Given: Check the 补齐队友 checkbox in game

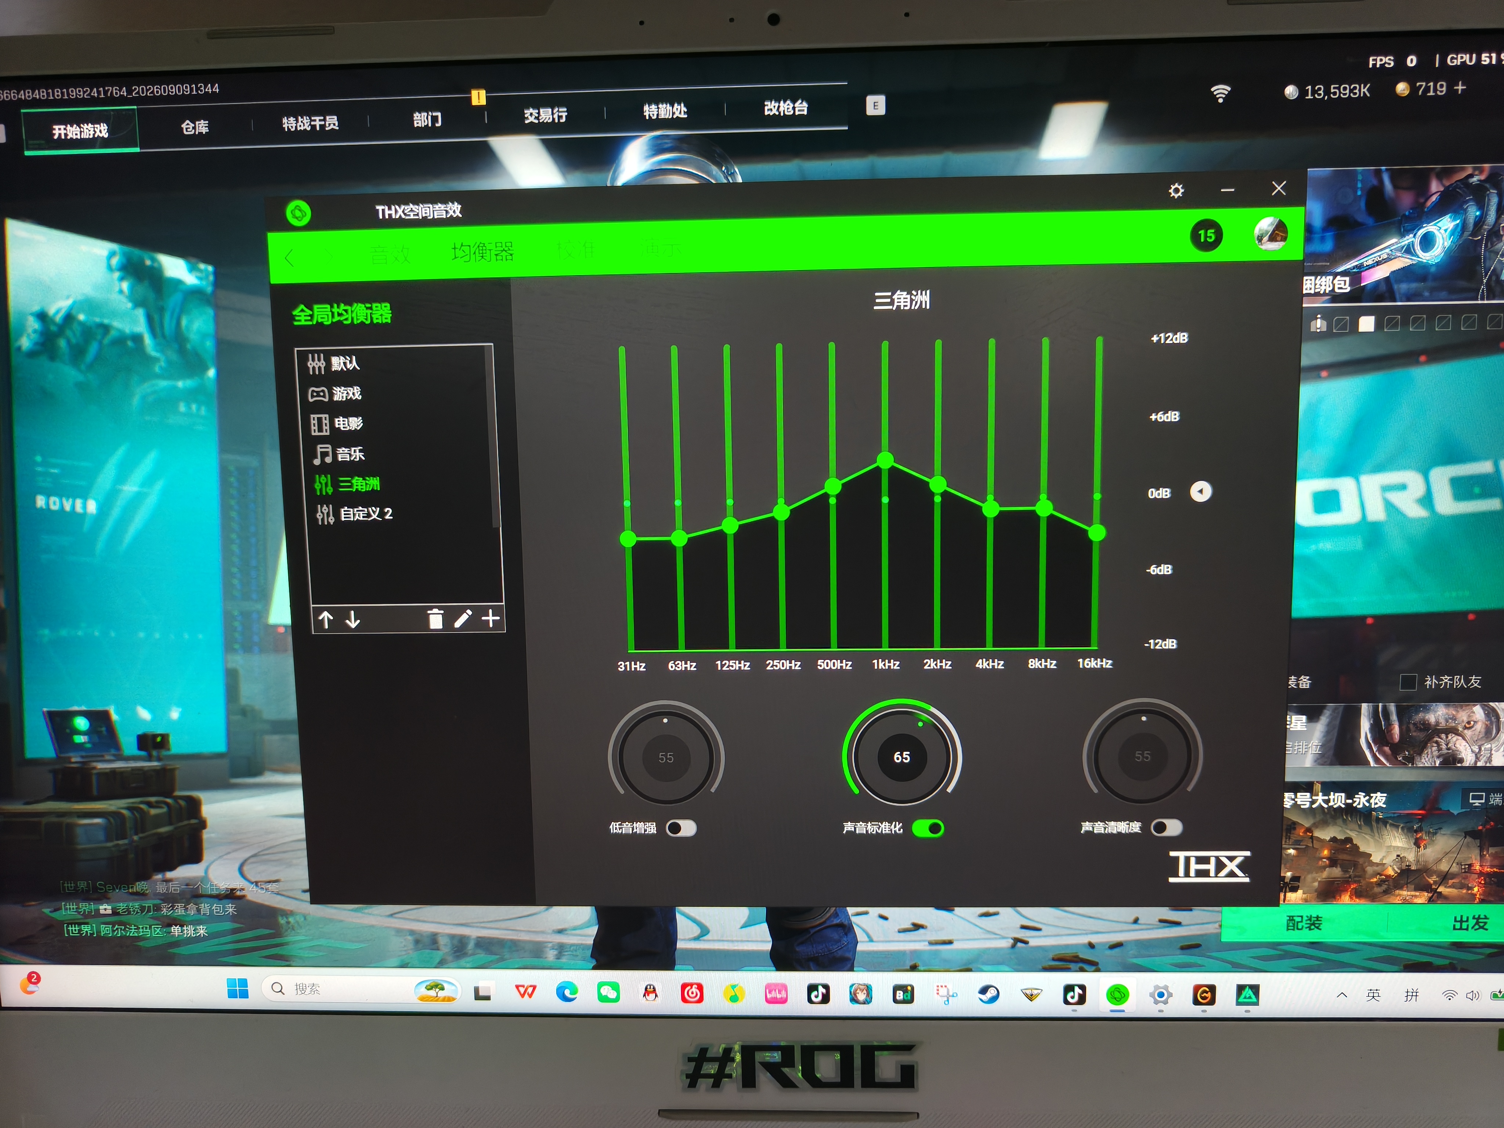Looking at the screenshot, I should pyautogui.click(x=1407, y=681).
